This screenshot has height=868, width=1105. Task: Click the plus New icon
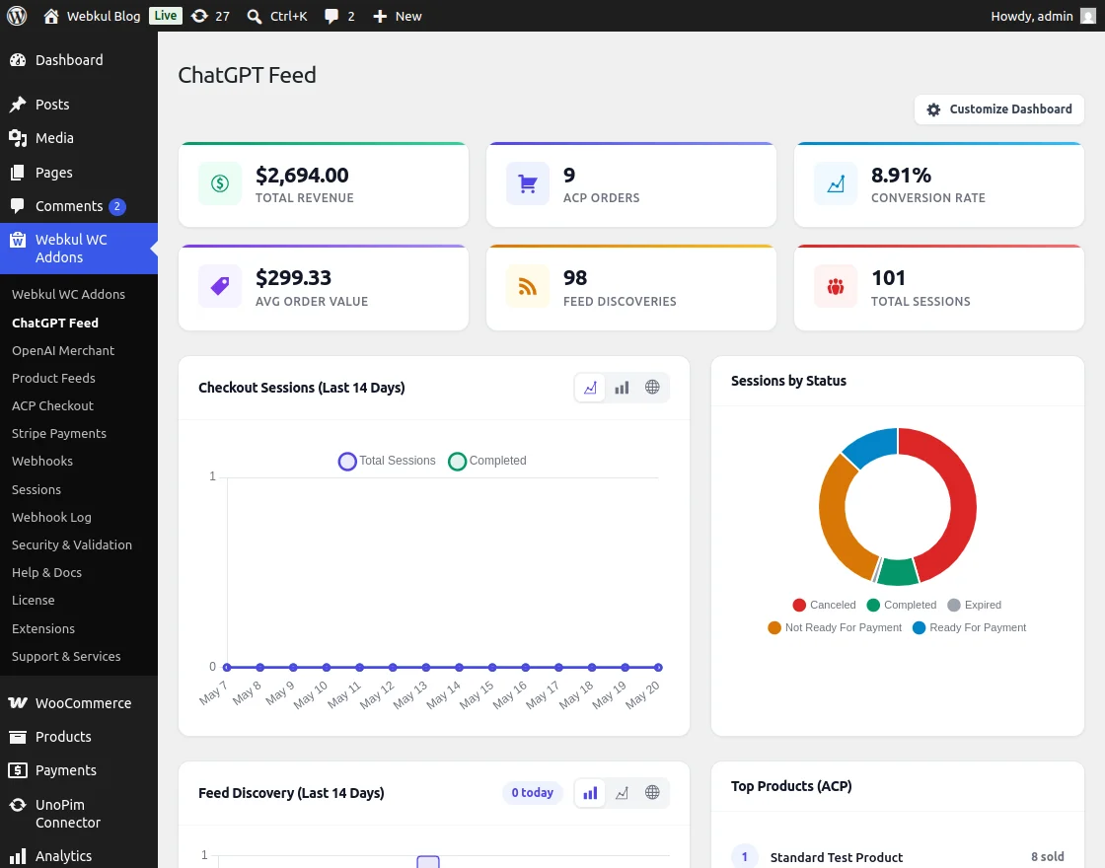click(x=380, y=16)
